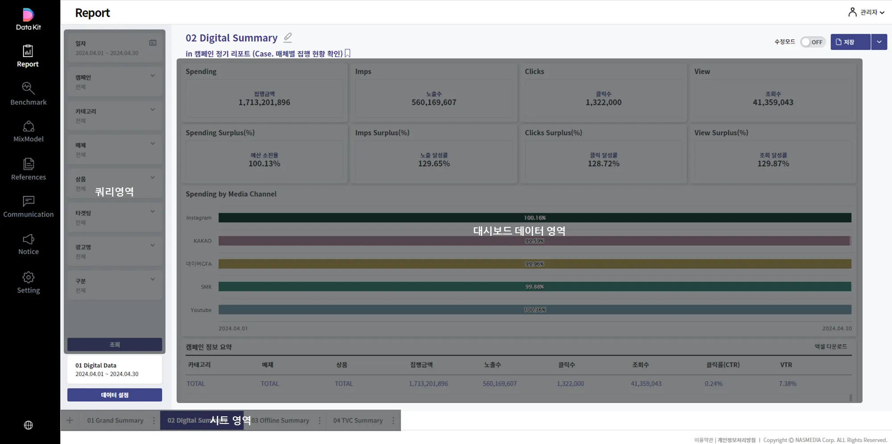This screenshot has width=892, height=444.
Task: Expand the 매체 filter dropdown
Action: click(x=153, y=144)
